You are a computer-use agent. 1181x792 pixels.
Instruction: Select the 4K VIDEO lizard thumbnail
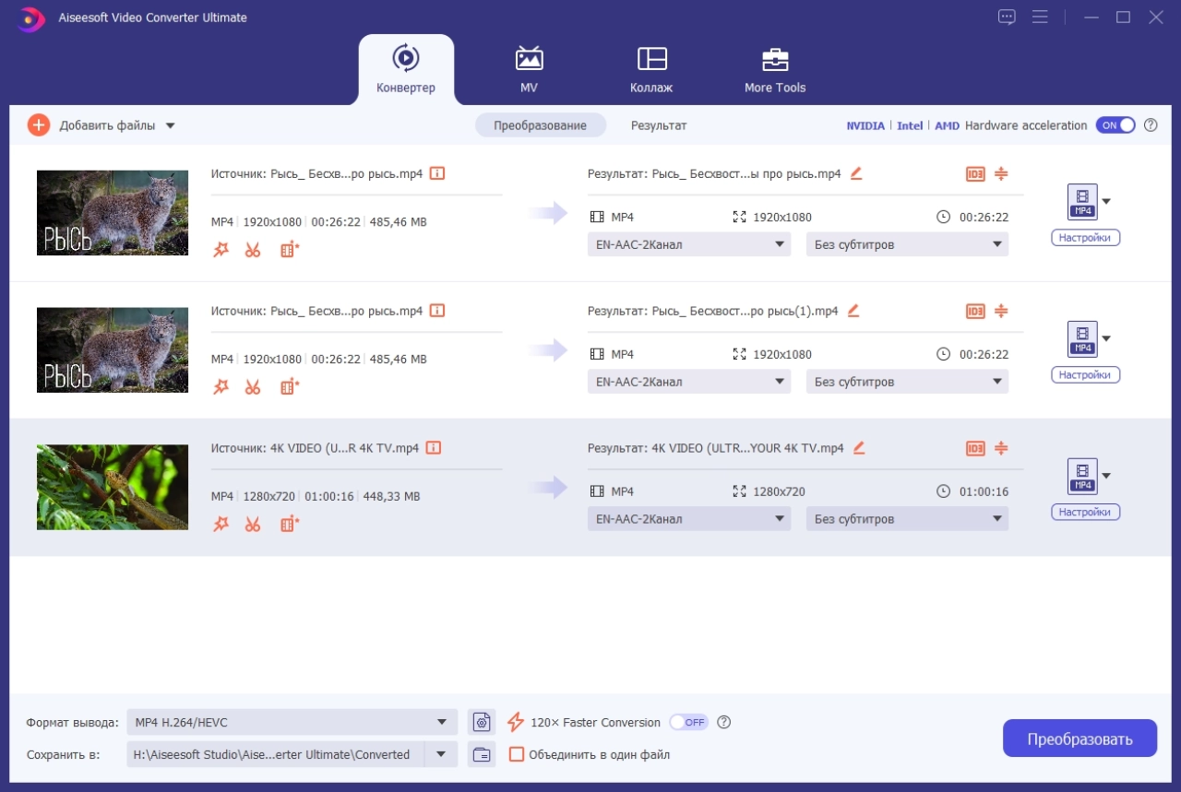pyautogui.click(x=113, y=487)
